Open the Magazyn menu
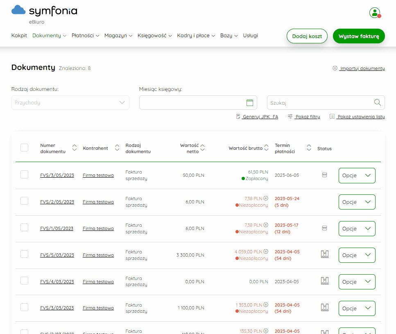 (x=118, y=36)
